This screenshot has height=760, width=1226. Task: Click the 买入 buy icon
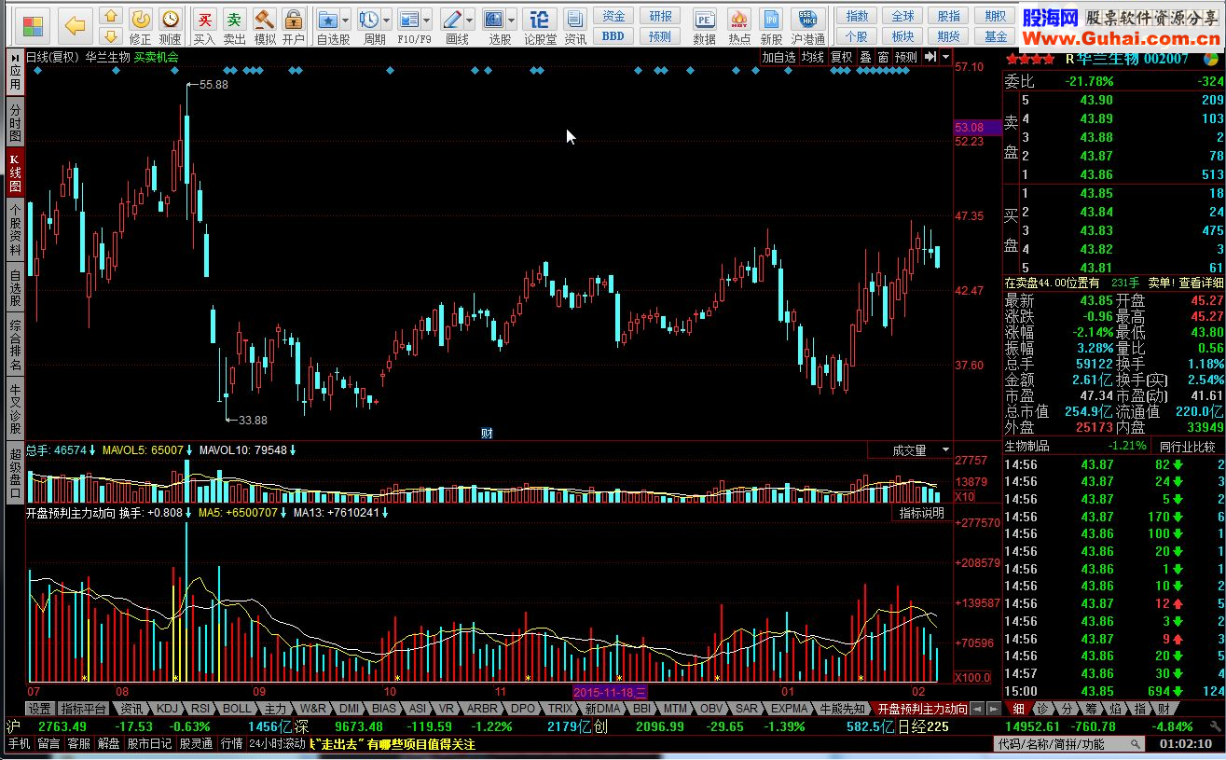click(x=204, y=26)
